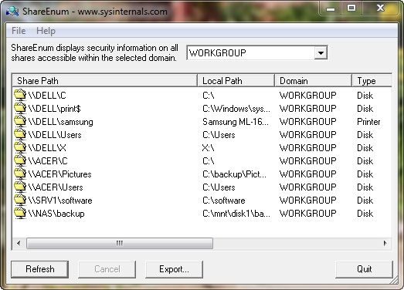Sort by the Domain column header
404x290 pixels.
click(313, 81)
